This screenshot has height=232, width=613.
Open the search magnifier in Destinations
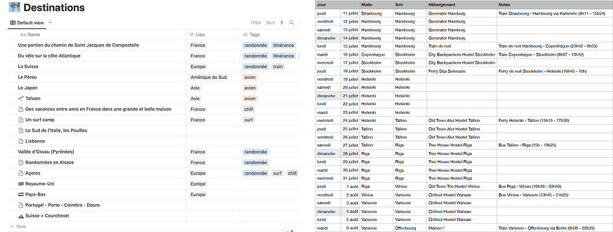click(x=291, y=23)
